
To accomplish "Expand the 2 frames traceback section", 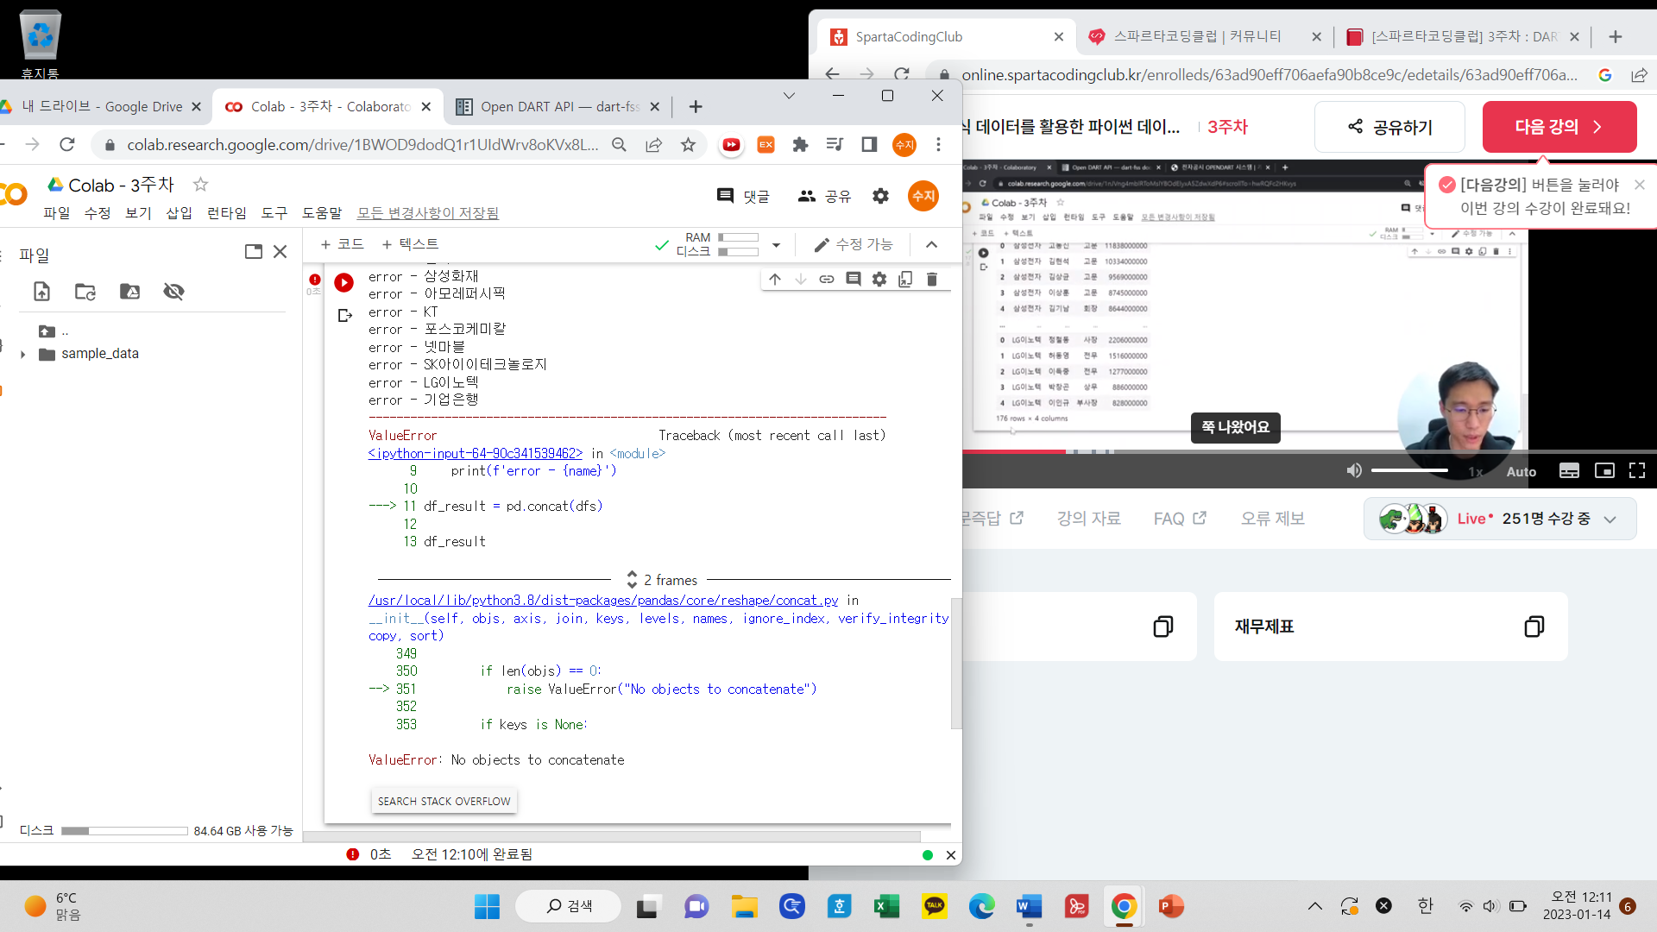I will 663,580.
